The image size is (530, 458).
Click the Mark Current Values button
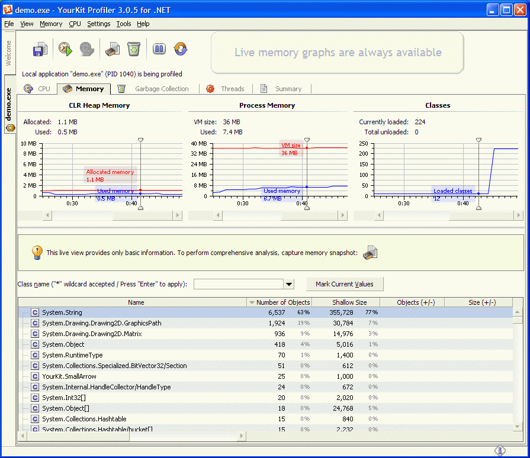click(x=345, y=284)
